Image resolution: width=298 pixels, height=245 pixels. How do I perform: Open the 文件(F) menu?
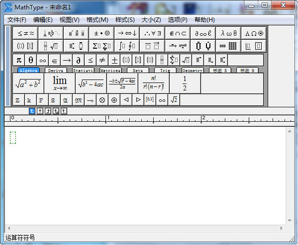click(x=17, y=20)
